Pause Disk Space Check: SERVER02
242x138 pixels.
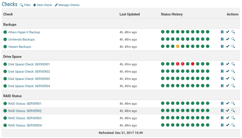(x=222, y=71)
